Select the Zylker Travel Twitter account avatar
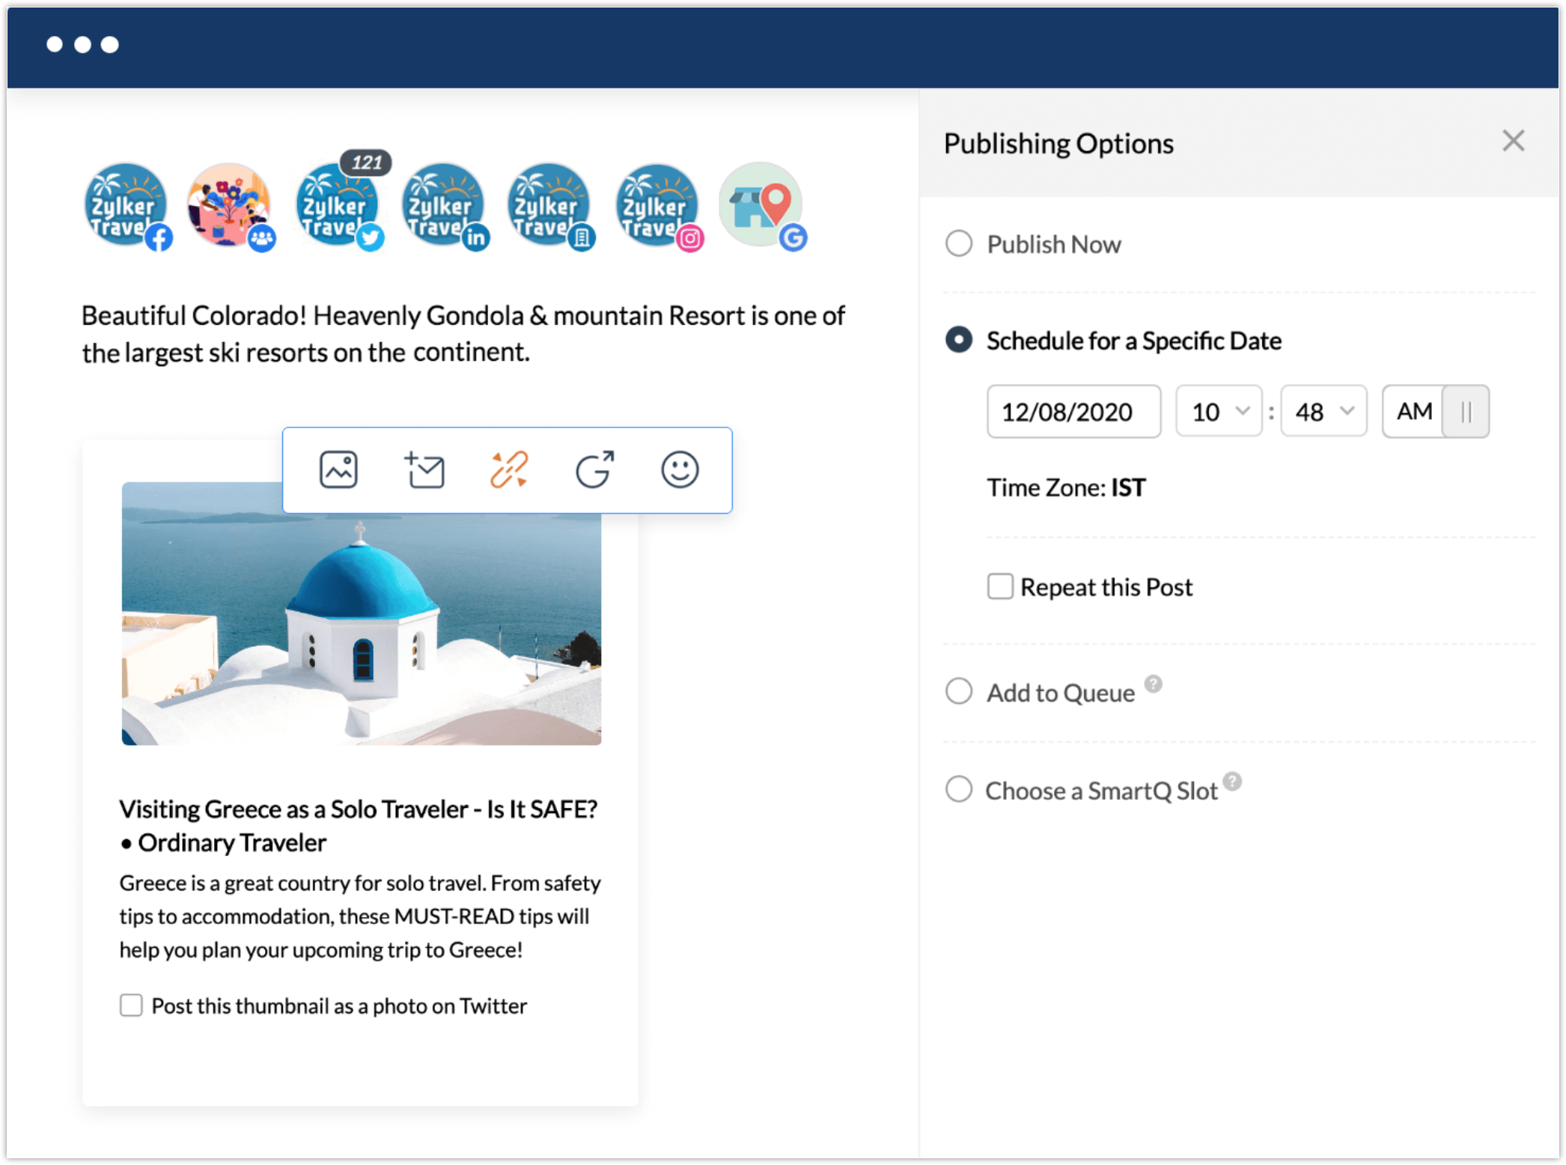This screenshot has height=1165, width=1566. point(337,204)
